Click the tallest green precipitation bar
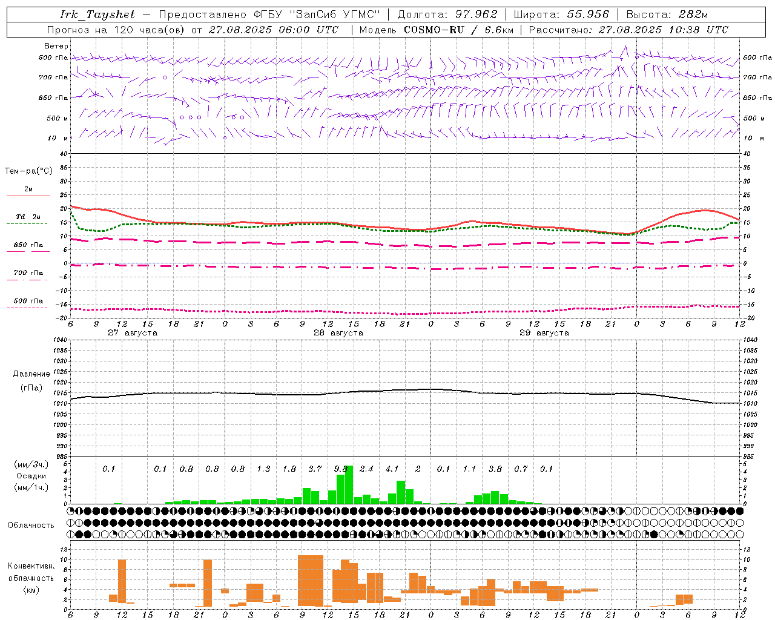 [x=349, y=484]
